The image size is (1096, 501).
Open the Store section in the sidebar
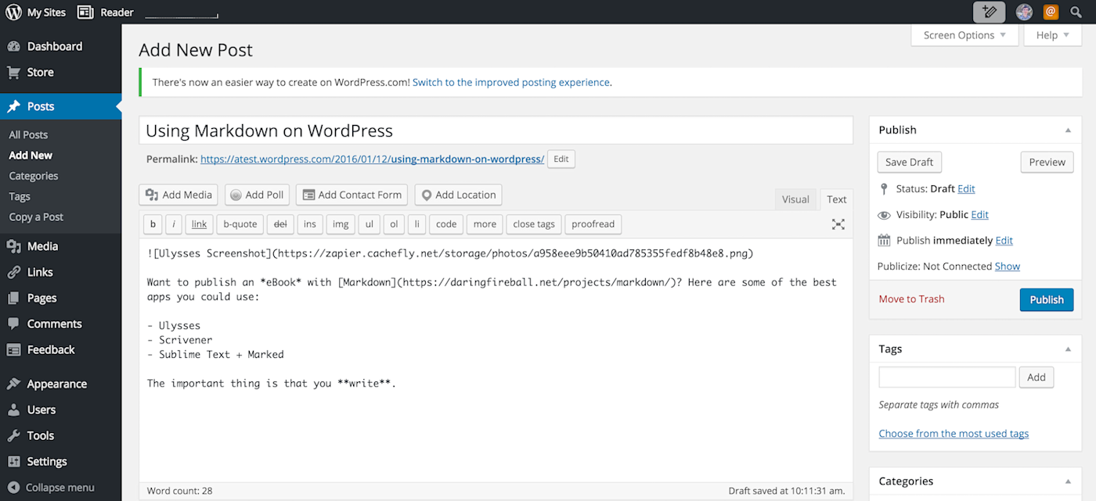click(60, 72)
